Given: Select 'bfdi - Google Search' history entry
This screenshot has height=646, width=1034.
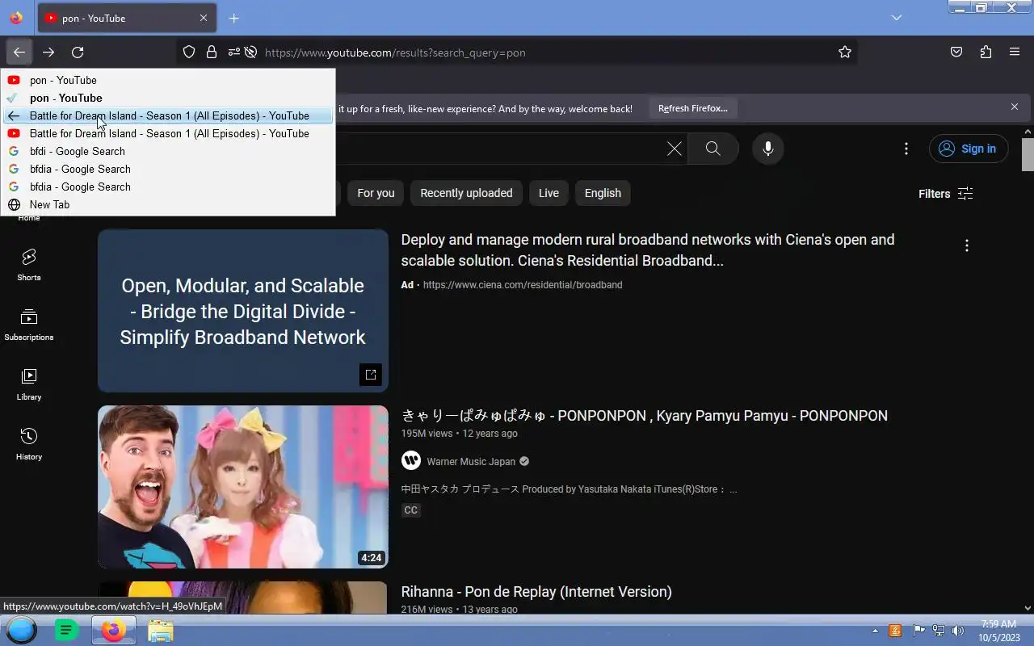Looking at the screenshot, I should 168,151.
